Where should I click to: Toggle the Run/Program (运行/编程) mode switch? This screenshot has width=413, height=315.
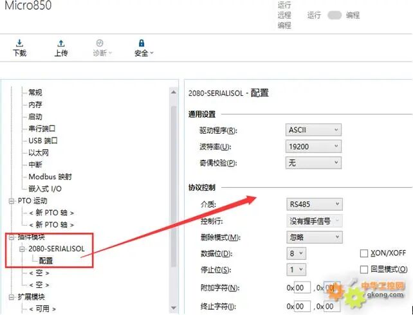pos(335,15)
